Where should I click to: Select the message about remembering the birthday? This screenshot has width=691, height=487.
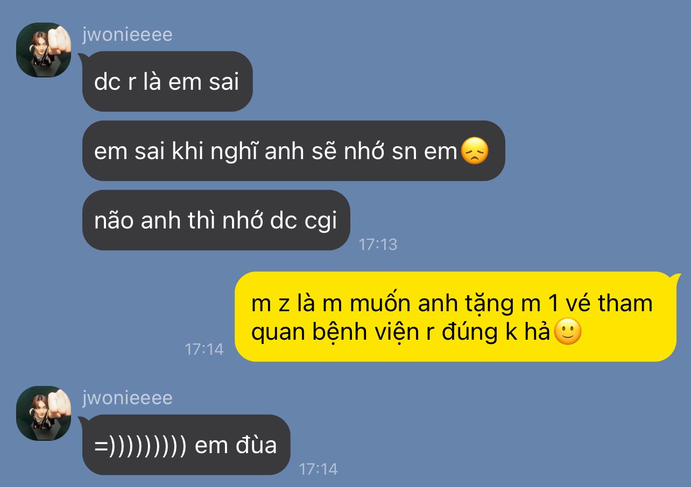pyautogui.click(x=293, y=151)
